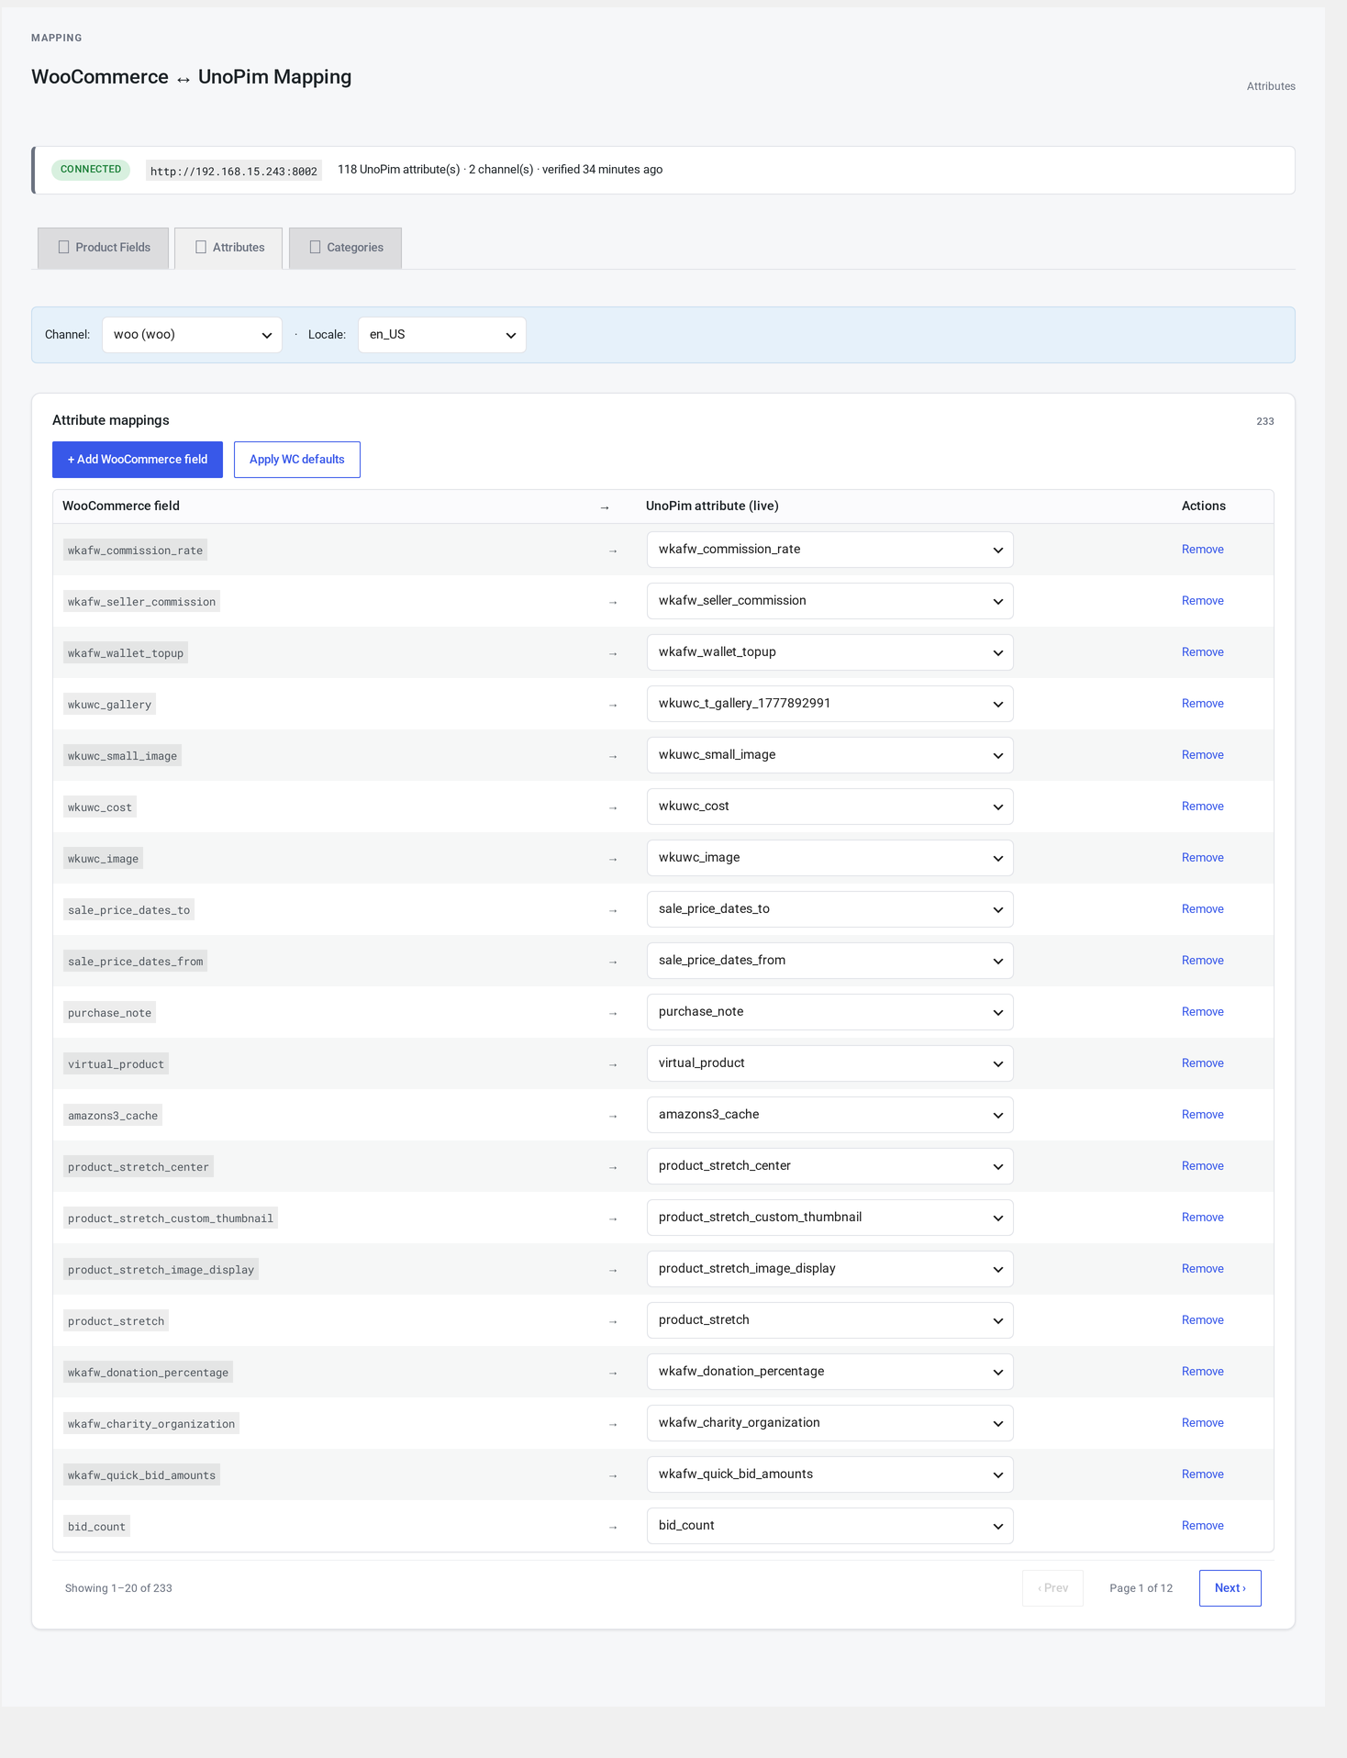The width and height of the screenshot is (1347, 1758).
Task: Remove the wkafw_wallet_topup mapping
Action: pyautogui.click(x=1202, y=652)
